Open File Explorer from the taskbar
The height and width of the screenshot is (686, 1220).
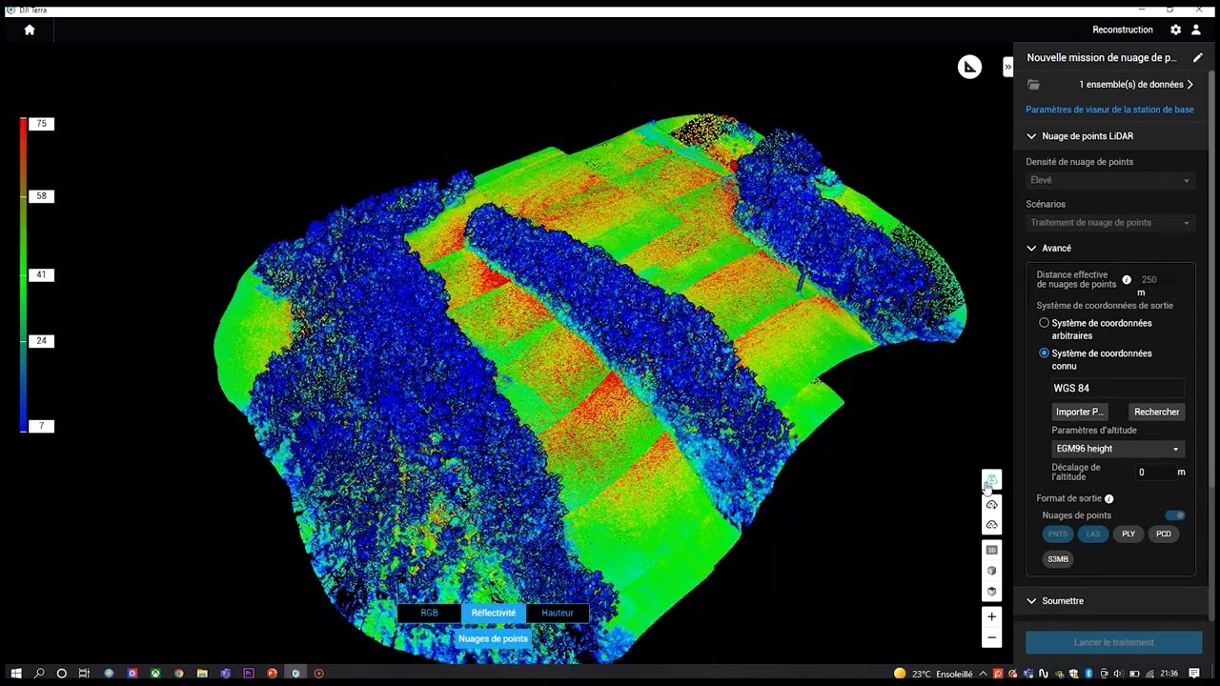202,674
